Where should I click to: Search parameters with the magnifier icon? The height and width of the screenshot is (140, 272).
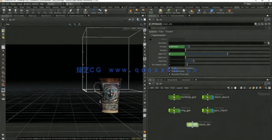[262, 24]
